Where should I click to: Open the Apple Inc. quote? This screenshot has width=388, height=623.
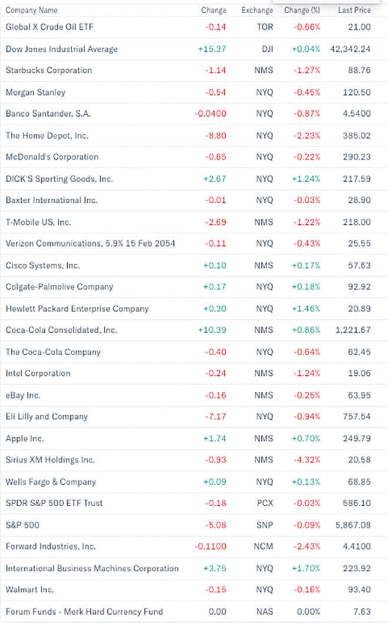(x=25, y=438)
